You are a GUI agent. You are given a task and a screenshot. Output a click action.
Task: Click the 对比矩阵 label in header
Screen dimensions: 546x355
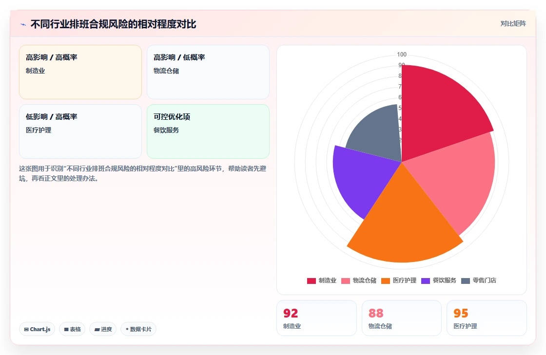point(513,24)
